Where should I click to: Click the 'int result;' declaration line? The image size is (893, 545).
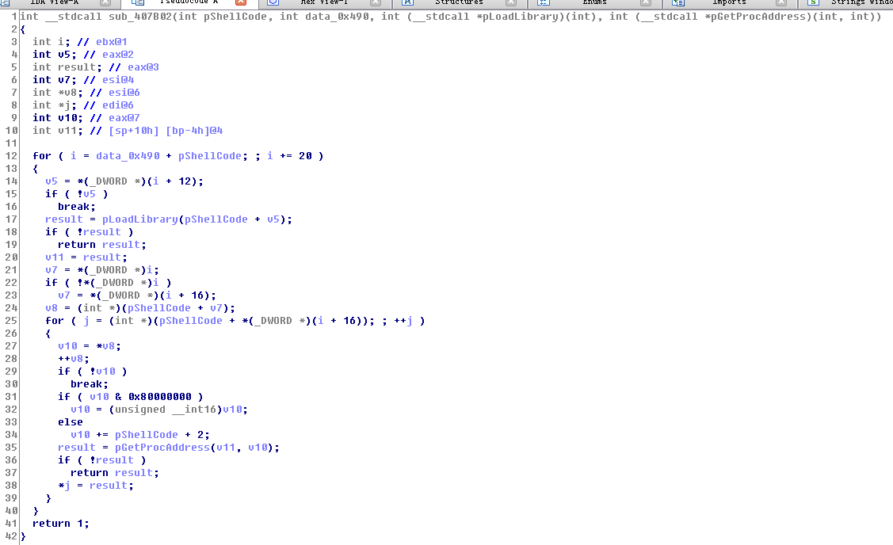pos(96,67)
